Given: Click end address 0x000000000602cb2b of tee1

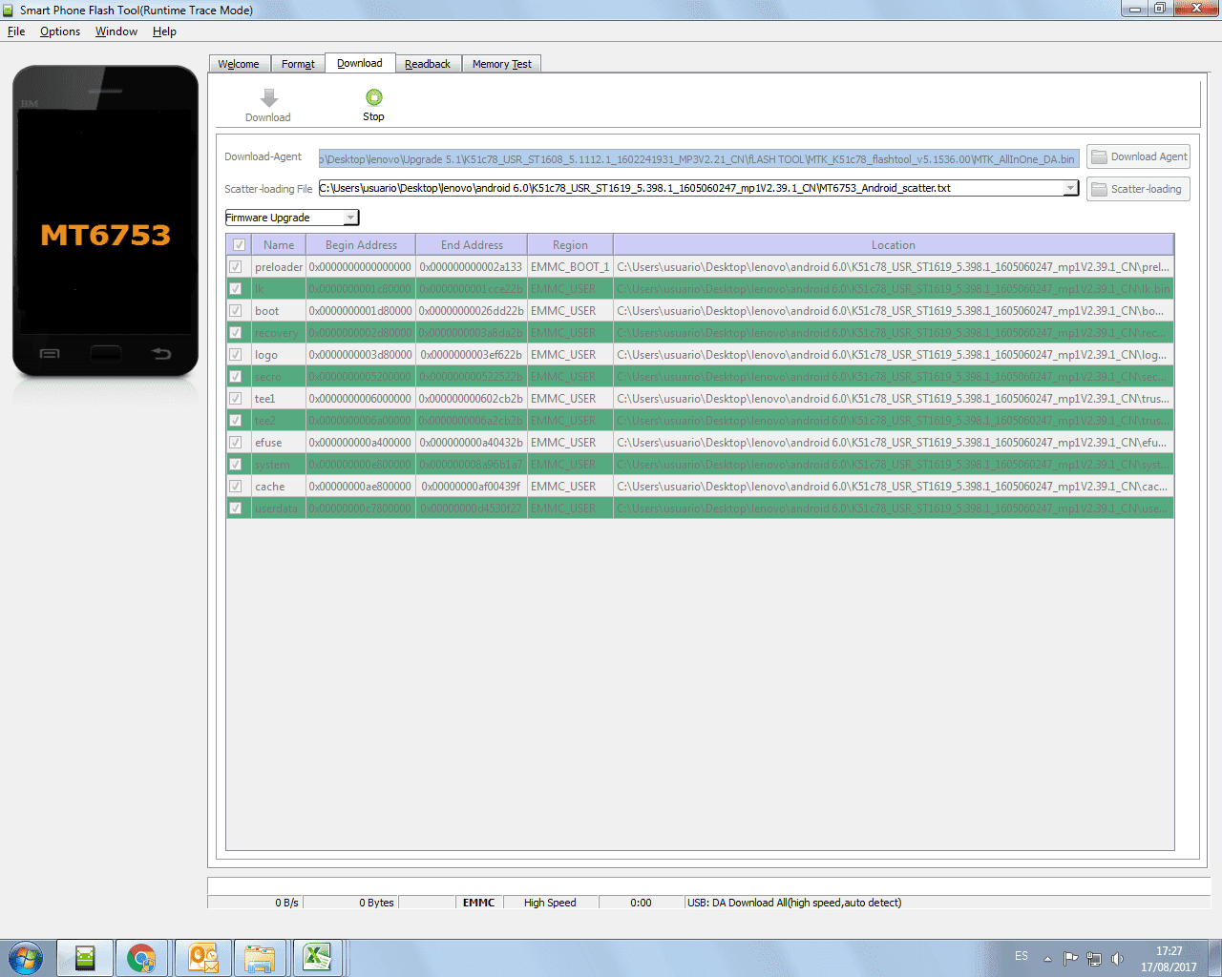Looking at the screenshot, I should pos(472,399).
